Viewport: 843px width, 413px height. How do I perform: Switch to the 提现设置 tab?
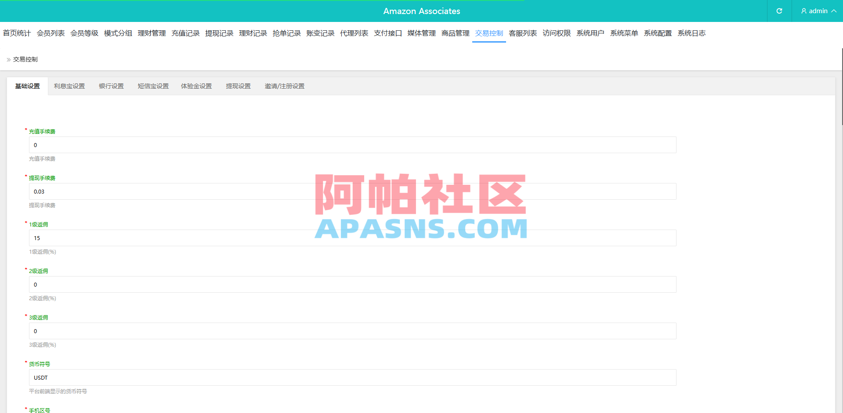click(x=238, y=86)
